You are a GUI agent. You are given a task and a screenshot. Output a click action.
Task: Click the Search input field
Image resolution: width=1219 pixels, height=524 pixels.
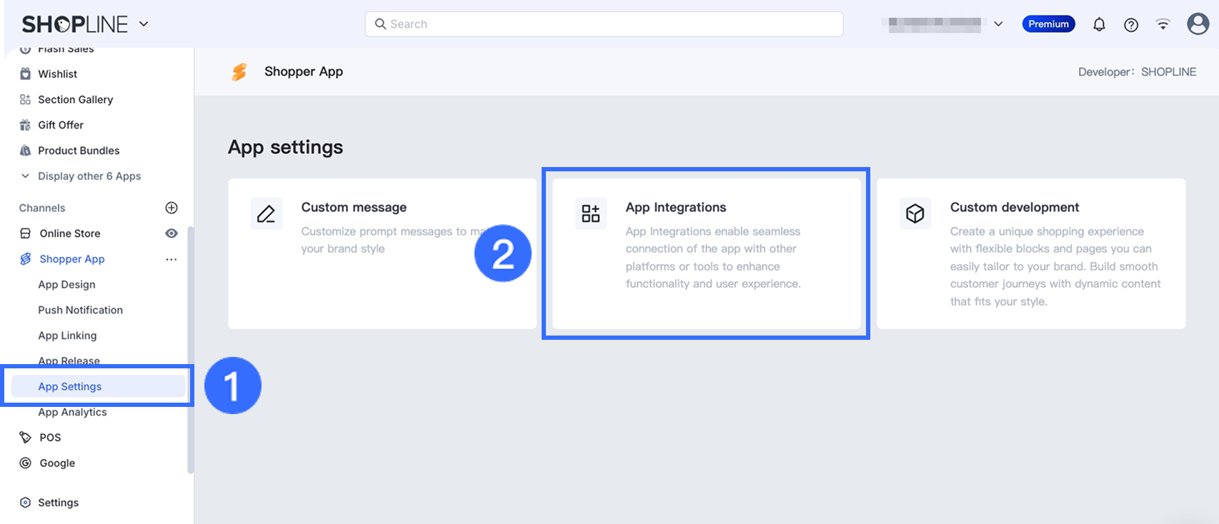tap(604, 24)
